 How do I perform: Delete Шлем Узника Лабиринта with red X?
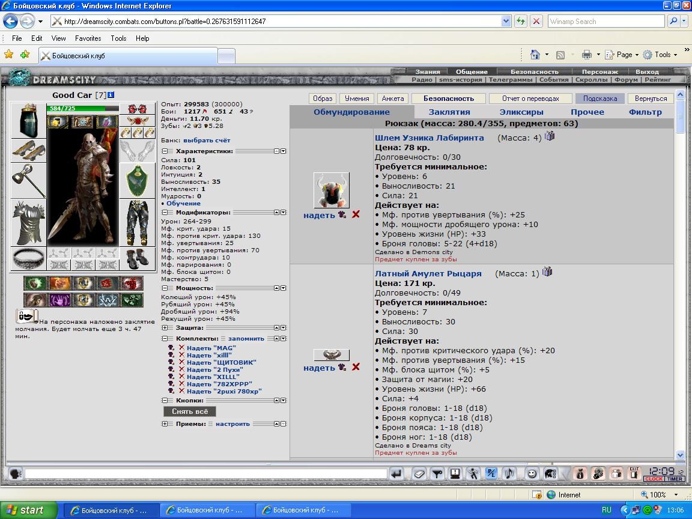pyautogui.click(x=356, y=214)
